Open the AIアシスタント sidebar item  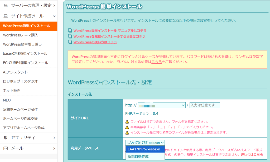tap(15, 72)
